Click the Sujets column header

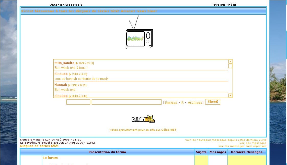201,152
